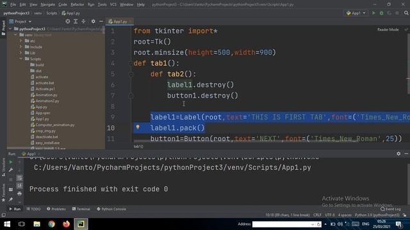410x230 pixels.
Task: Open notification center icon in taskbar
Action: pyautogui.click(x=398, y=224)
